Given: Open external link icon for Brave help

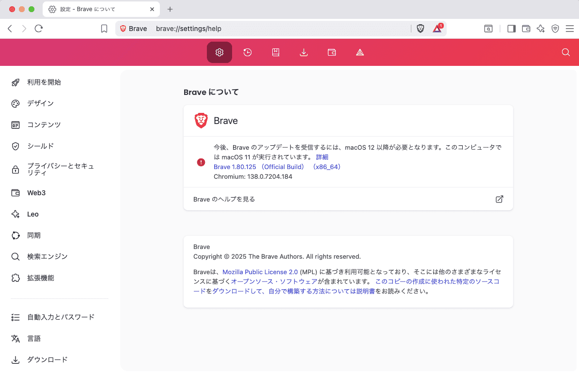Looking at the screenshot, I should click(x=499, y=199).
